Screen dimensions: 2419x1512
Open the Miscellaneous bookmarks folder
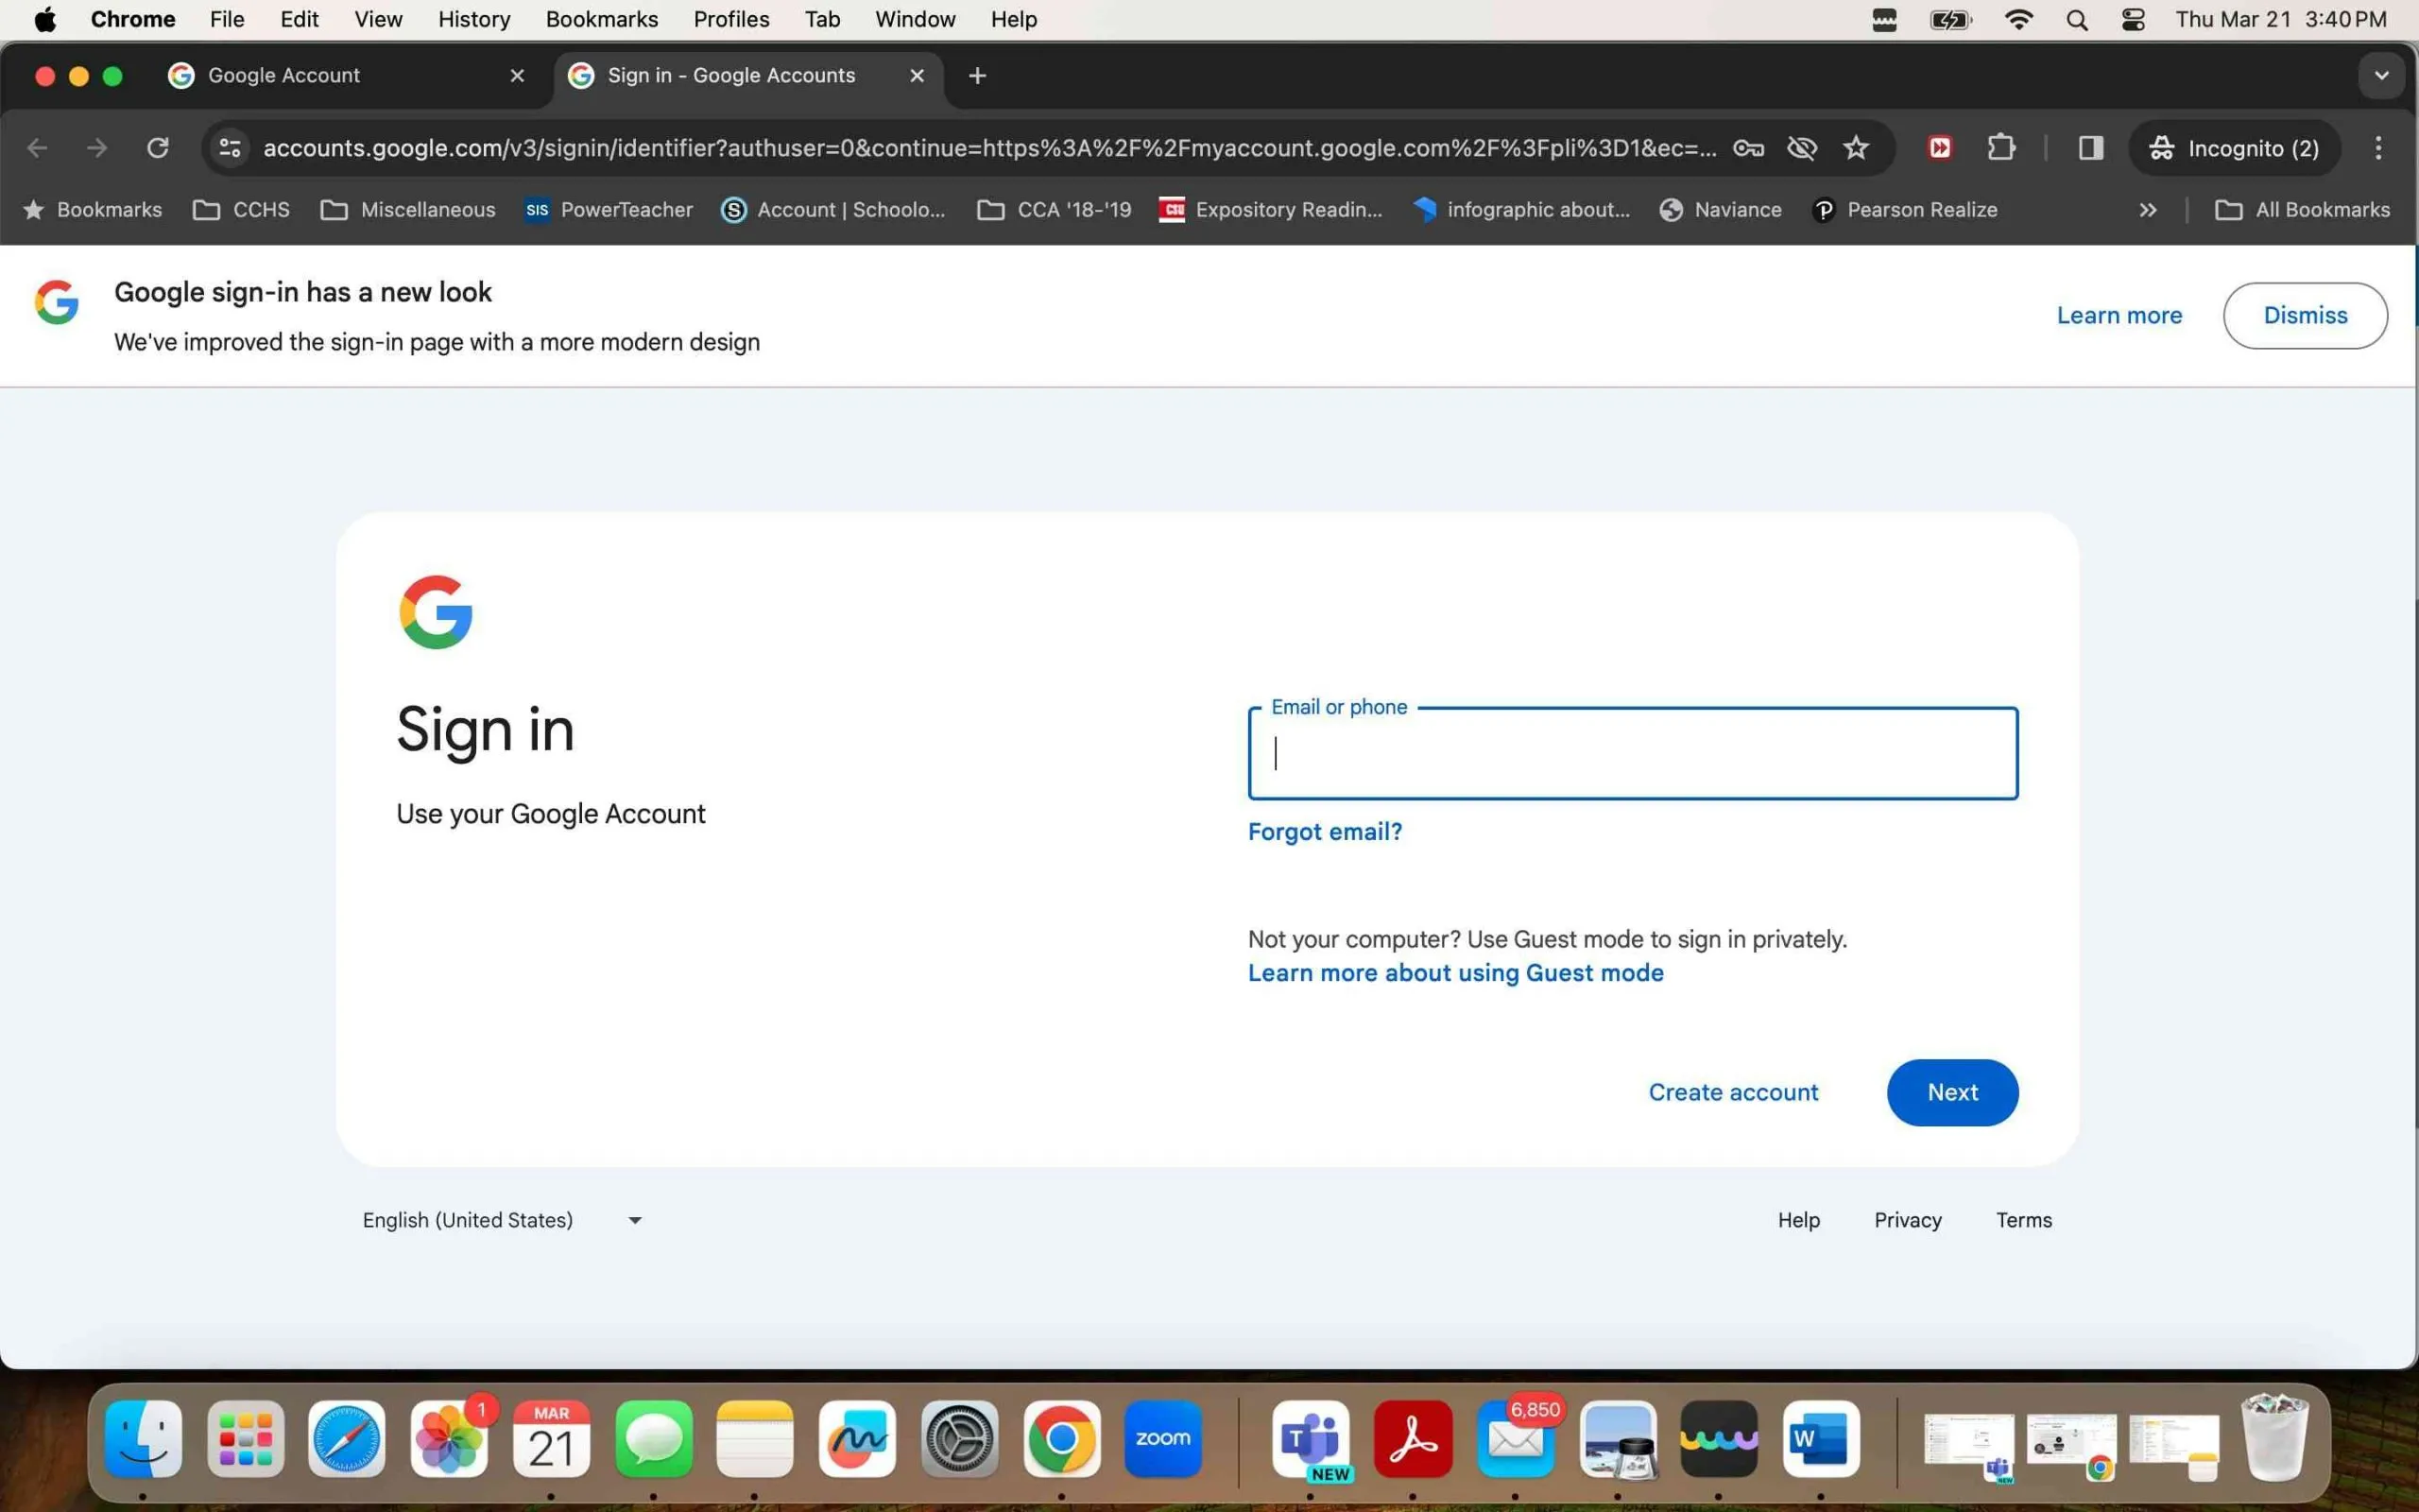(x=408, y=210)
